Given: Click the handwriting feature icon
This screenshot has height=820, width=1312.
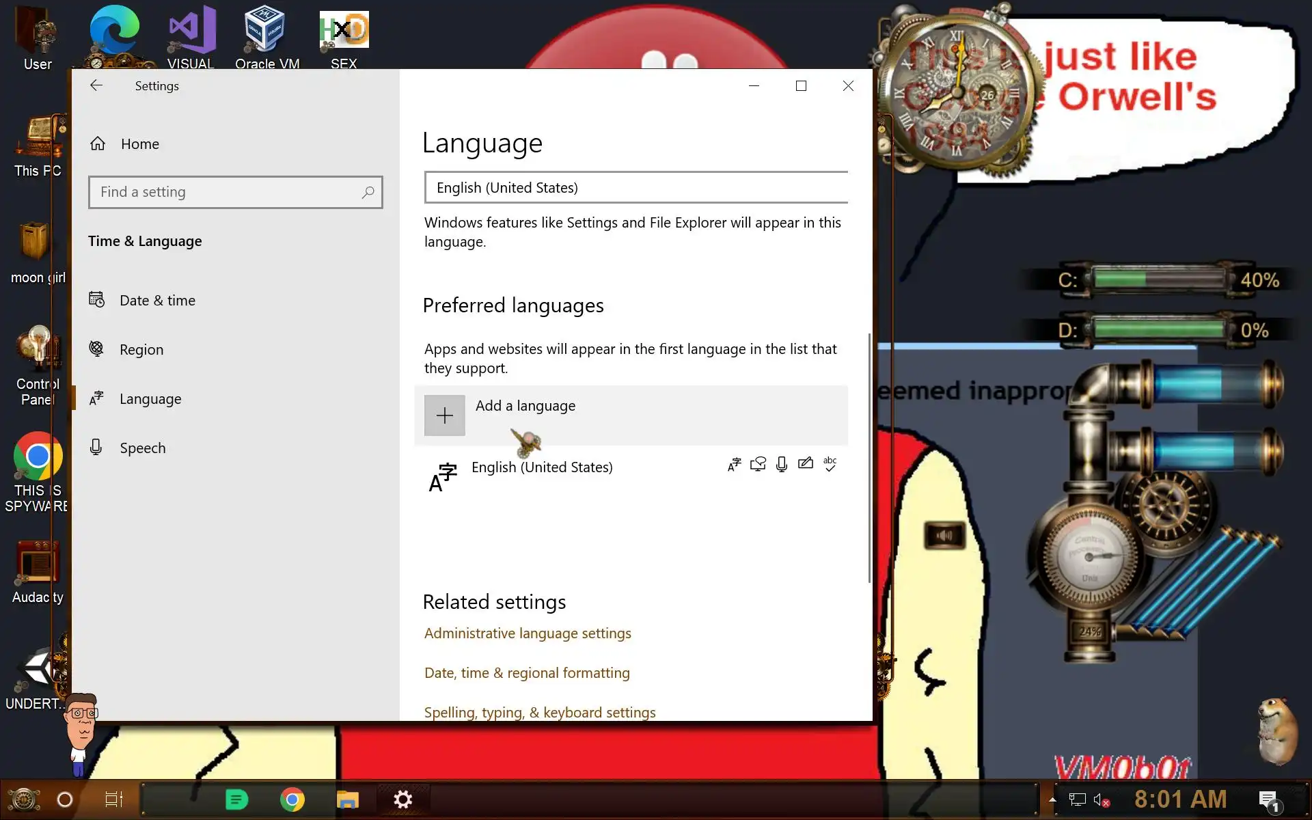Looking at the screenshot, I should 806,464.
